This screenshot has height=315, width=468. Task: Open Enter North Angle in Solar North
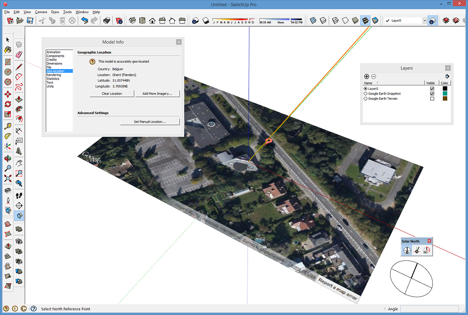(x=426, y=250)
